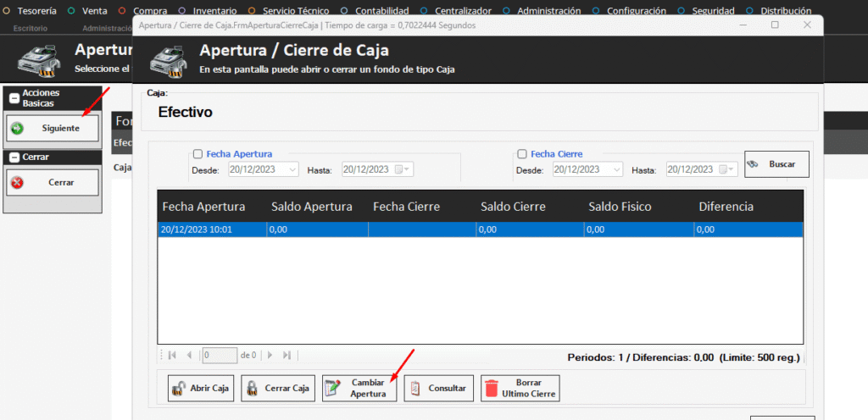Screen dimensions: 868x420
Task: Enable the Fecha Cierre checkbox
Action: tap(522, 154)
